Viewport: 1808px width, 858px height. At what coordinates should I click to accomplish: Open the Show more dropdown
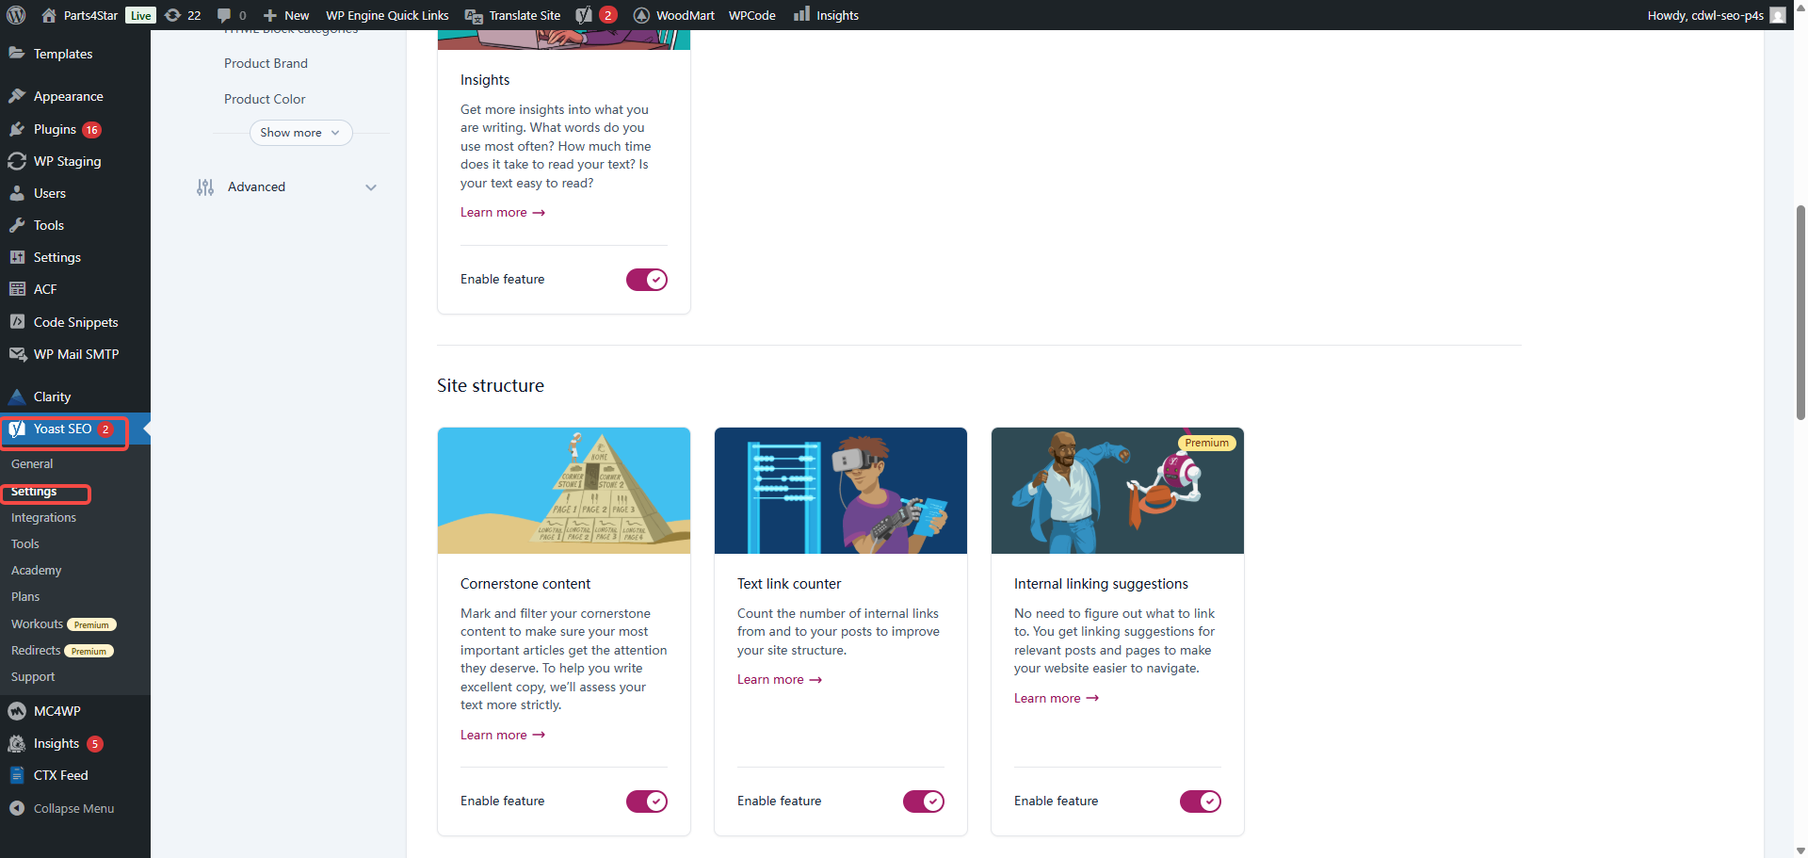click(299, 132)
